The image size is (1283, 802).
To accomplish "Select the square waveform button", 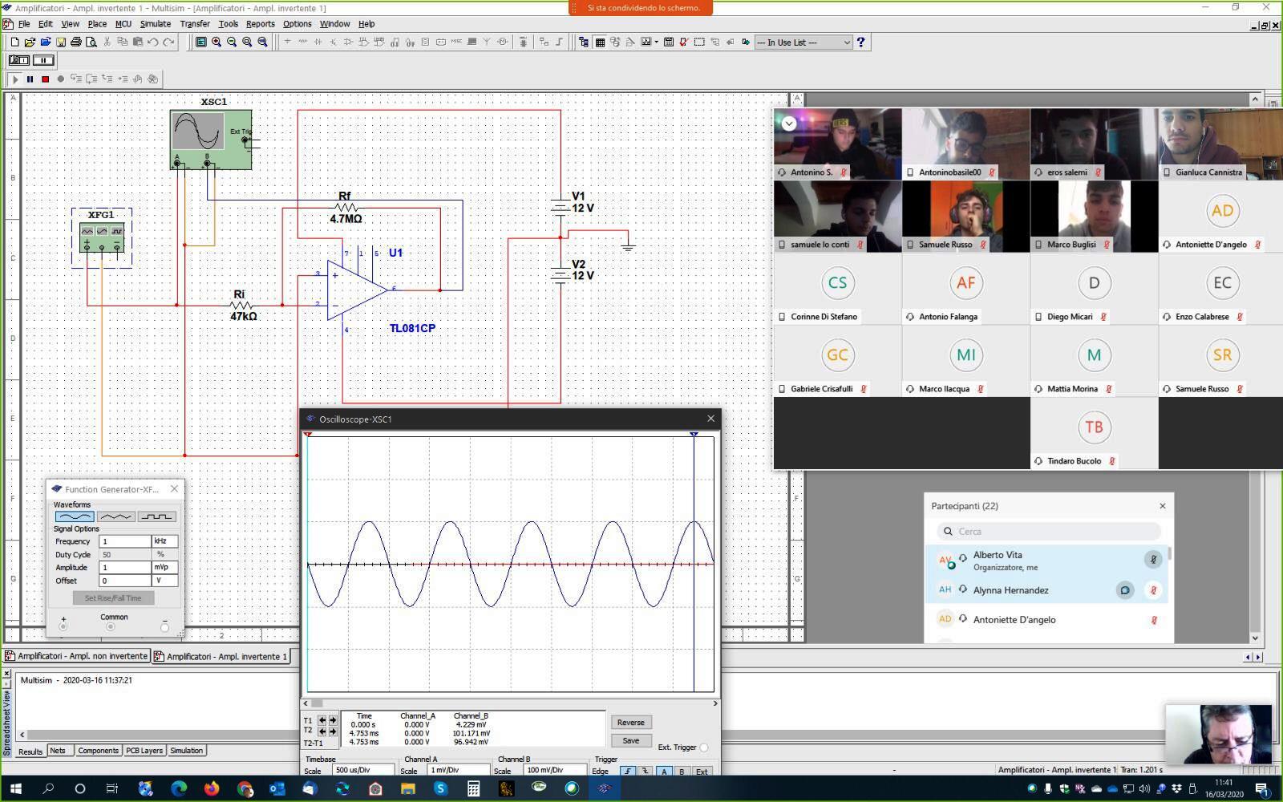I will pyautogui.click(x=156, y=516).
